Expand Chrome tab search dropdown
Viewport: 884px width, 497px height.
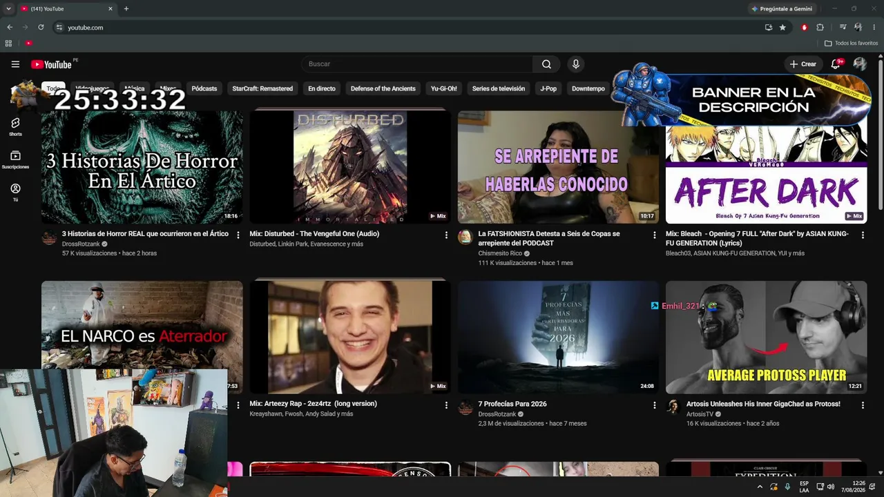pyautogui.click(x=8, y=9)
